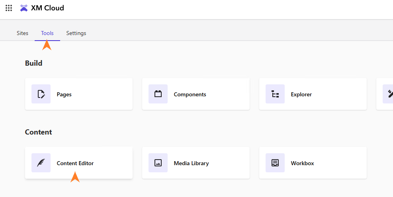Open the Pages card
The width and height of the screenshot is (393, 197).
79,94
